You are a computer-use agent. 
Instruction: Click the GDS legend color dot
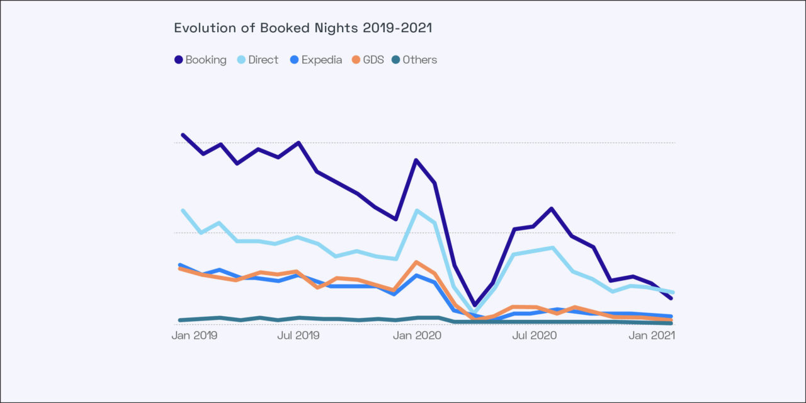356,60
